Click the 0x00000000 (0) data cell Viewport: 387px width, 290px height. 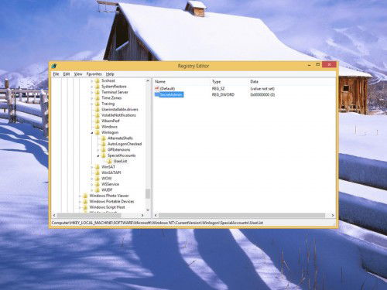(262, 94)
